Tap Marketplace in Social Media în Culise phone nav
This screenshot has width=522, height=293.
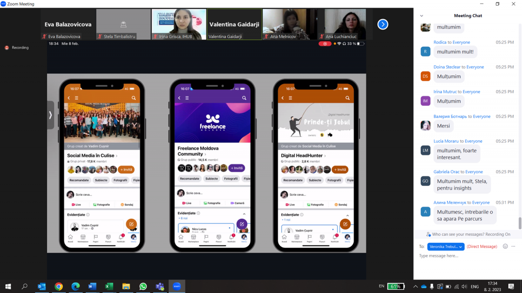coord(83,238)
